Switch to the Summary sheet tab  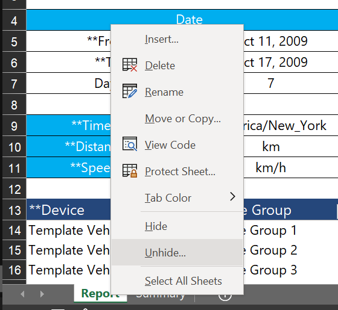click(161, 298)
